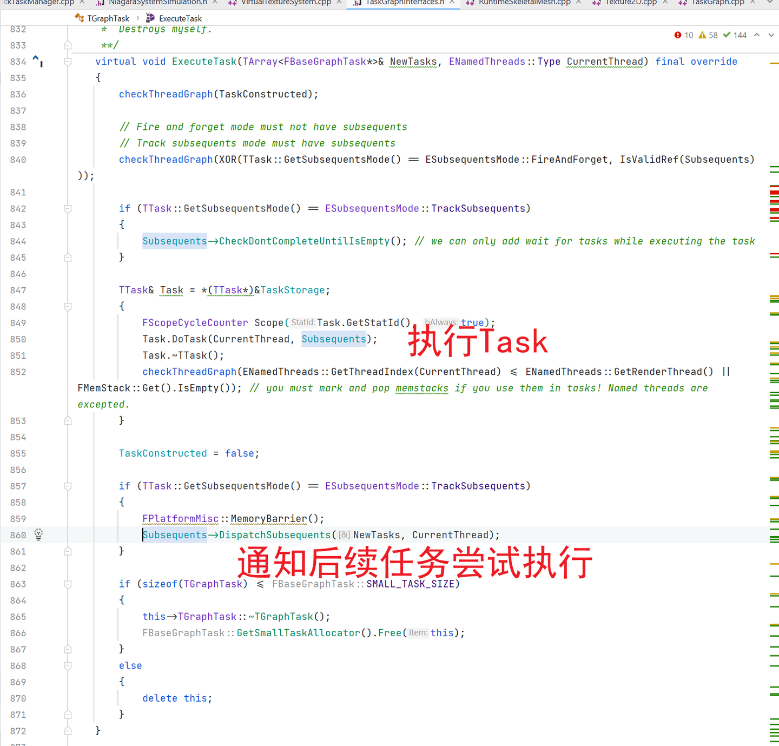Toggle the bookmark arrow in gutter of line 834

35,58
